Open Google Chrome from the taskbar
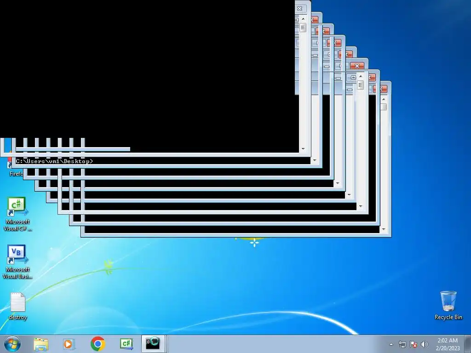Image resolution: width=471 pixels, height=353 pixels. coord(98,344)
